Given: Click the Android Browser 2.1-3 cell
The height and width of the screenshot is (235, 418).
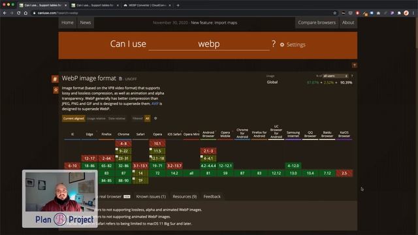Looking at the screenshot, I should pyautogui.click(x=208, y=151).
